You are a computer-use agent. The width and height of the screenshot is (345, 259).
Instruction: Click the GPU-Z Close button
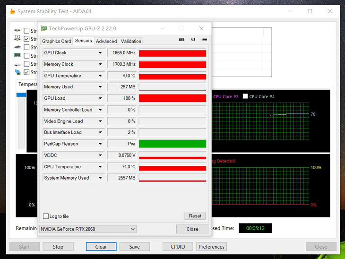192,229
